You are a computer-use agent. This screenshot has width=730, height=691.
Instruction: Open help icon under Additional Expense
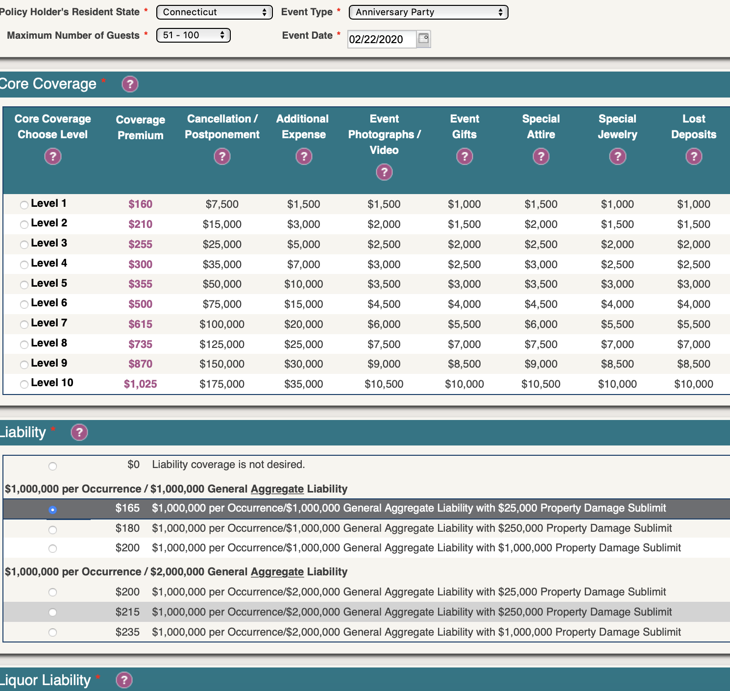click(x=304, y=157)
